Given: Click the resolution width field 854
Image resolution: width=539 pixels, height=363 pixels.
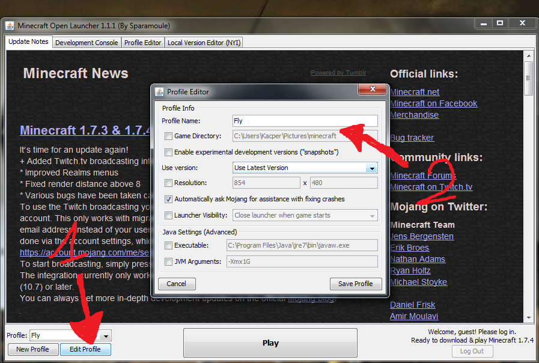Looking at the screenshot, I should pyautogui.click(x=266, y=183).
